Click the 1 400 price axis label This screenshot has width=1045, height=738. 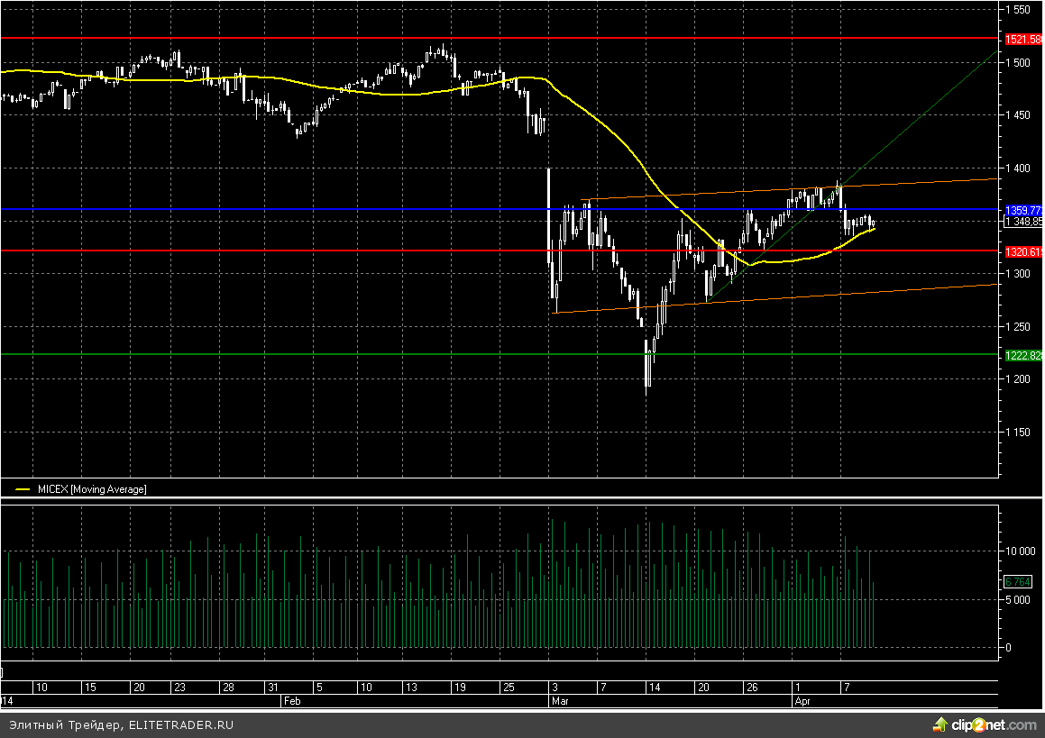click(x=1018, y=169)
